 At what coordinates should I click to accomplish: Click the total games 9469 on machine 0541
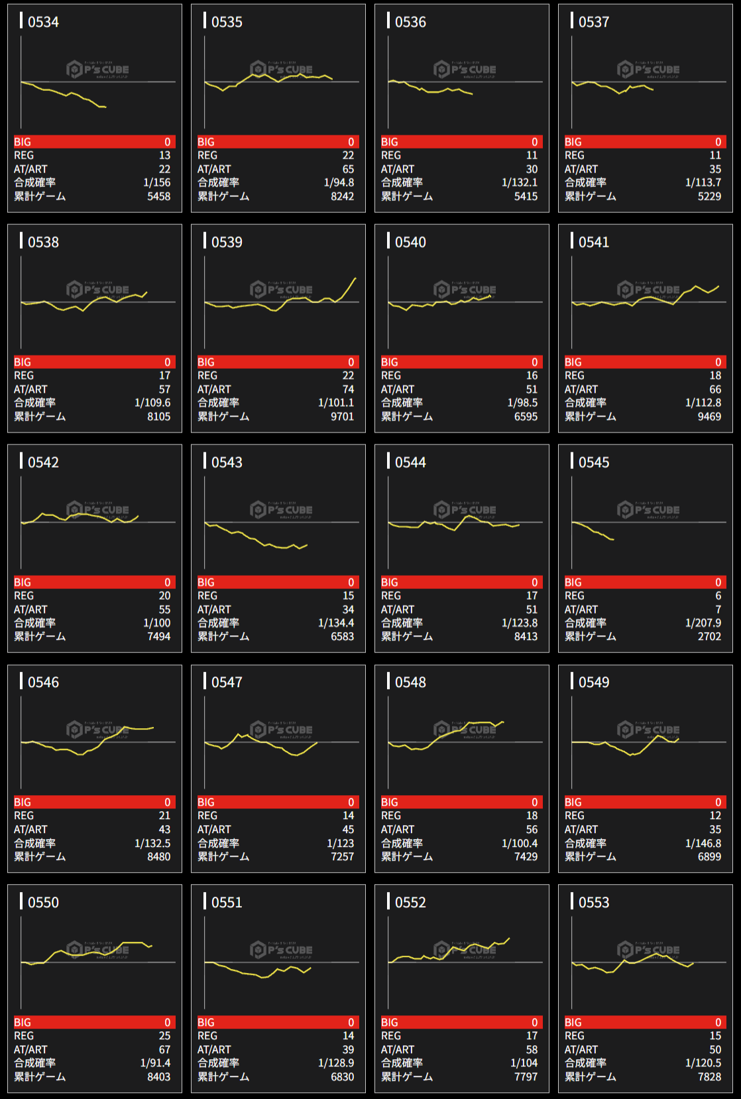click(x=709, y=417)
